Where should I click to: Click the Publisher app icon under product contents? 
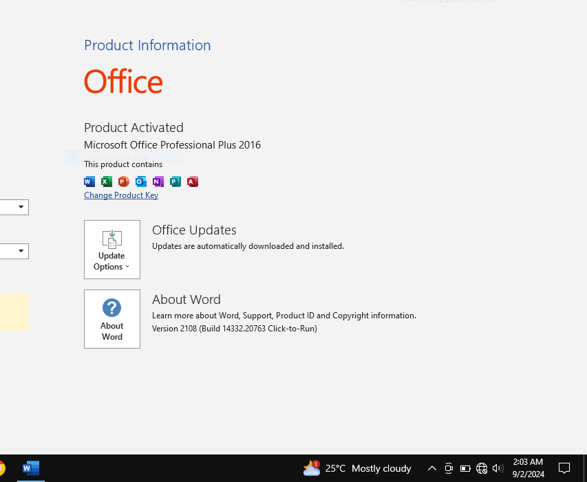(175, 182)
